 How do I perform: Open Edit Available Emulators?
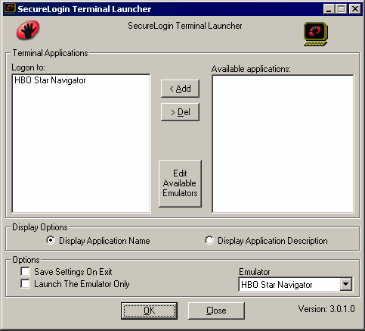(180, 183)
